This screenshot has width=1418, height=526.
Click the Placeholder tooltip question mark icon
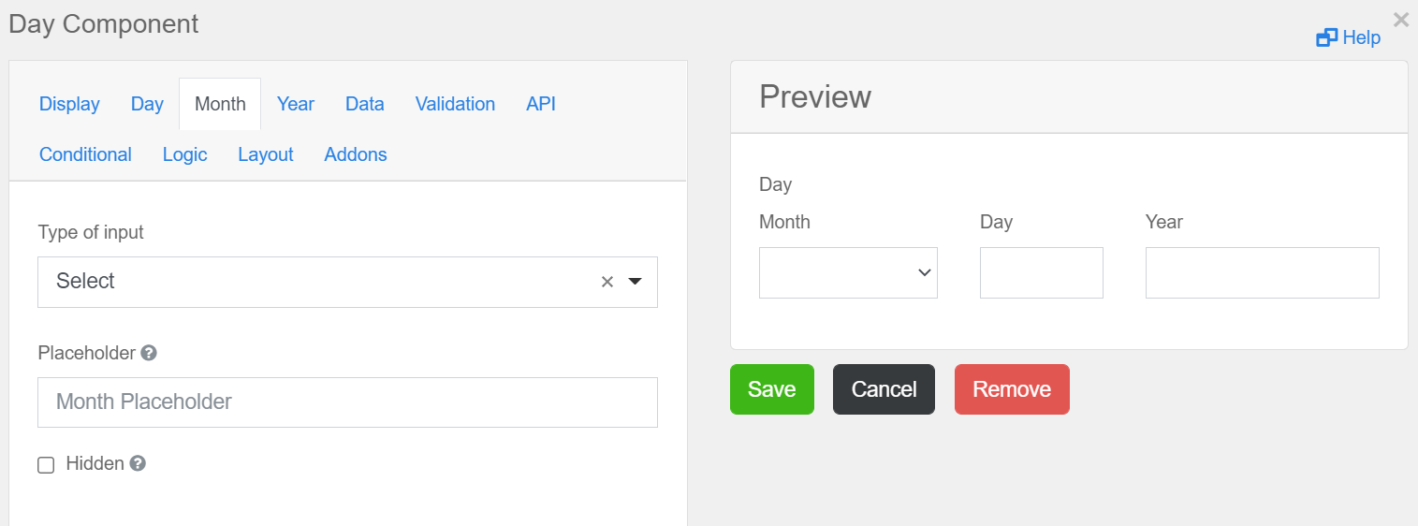(148, 353)
